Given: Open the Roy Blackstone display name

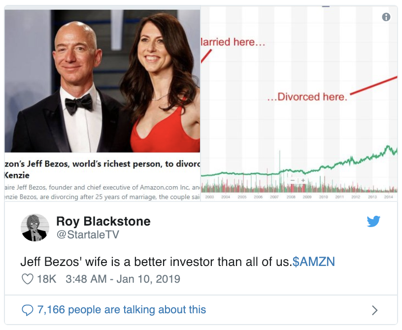Looking at the screenshot, I should point(103,221).
